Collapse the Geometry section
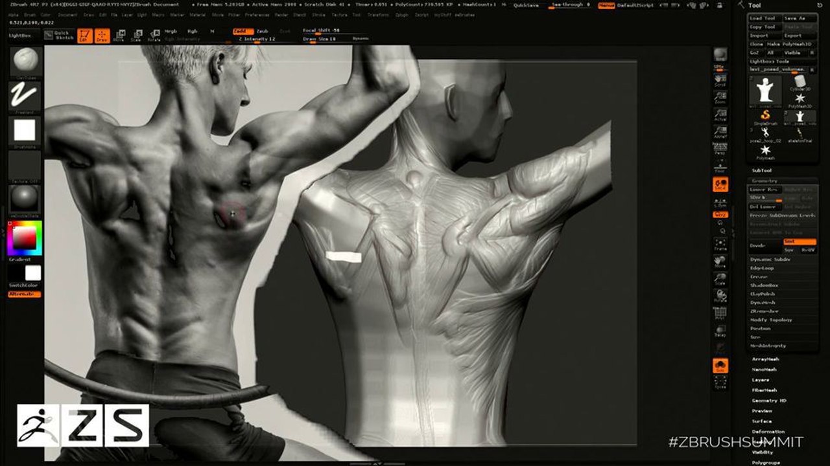Viewport: 830px width, 466px height. pos(763,181)
